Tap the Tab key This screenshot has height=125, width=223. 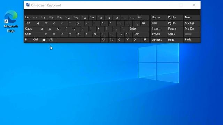tap(30, 23)
